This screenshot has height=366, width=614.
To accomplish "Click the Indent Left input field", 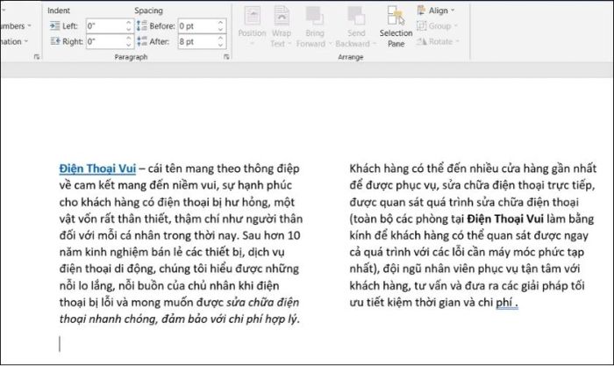I will (x=105, y=26).
